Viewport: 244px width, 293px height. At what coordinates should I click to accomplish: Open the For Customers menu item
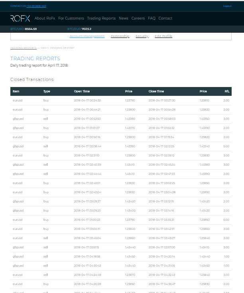pyautogui.click(x=71, y=18)
